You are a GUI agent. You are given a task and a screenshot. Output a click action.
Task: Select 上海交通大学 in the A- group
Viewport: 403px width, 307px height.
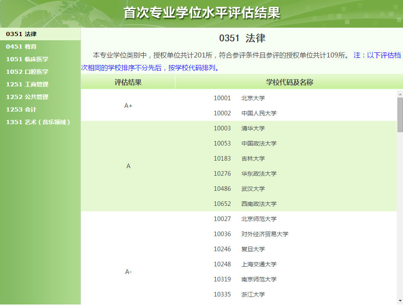click(x=259, y=264)
